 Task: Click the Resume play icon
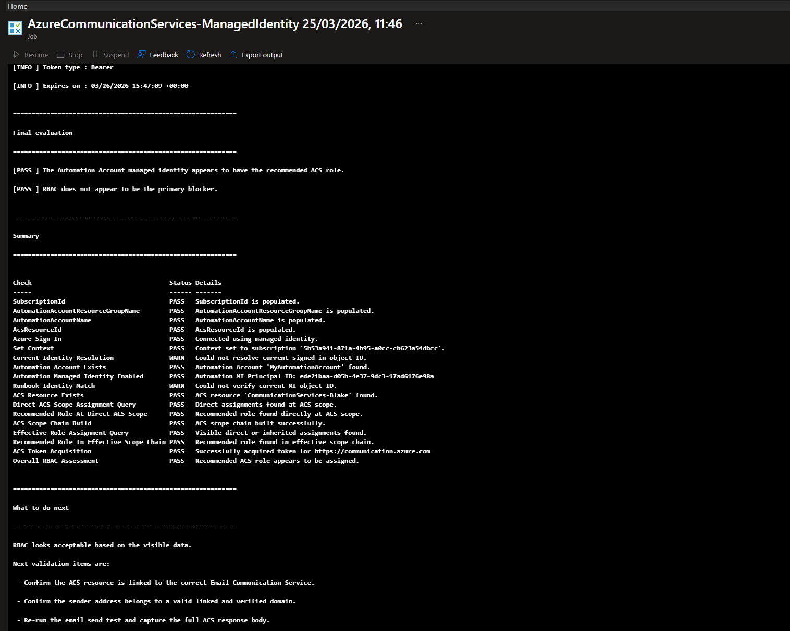click(17, 55)
